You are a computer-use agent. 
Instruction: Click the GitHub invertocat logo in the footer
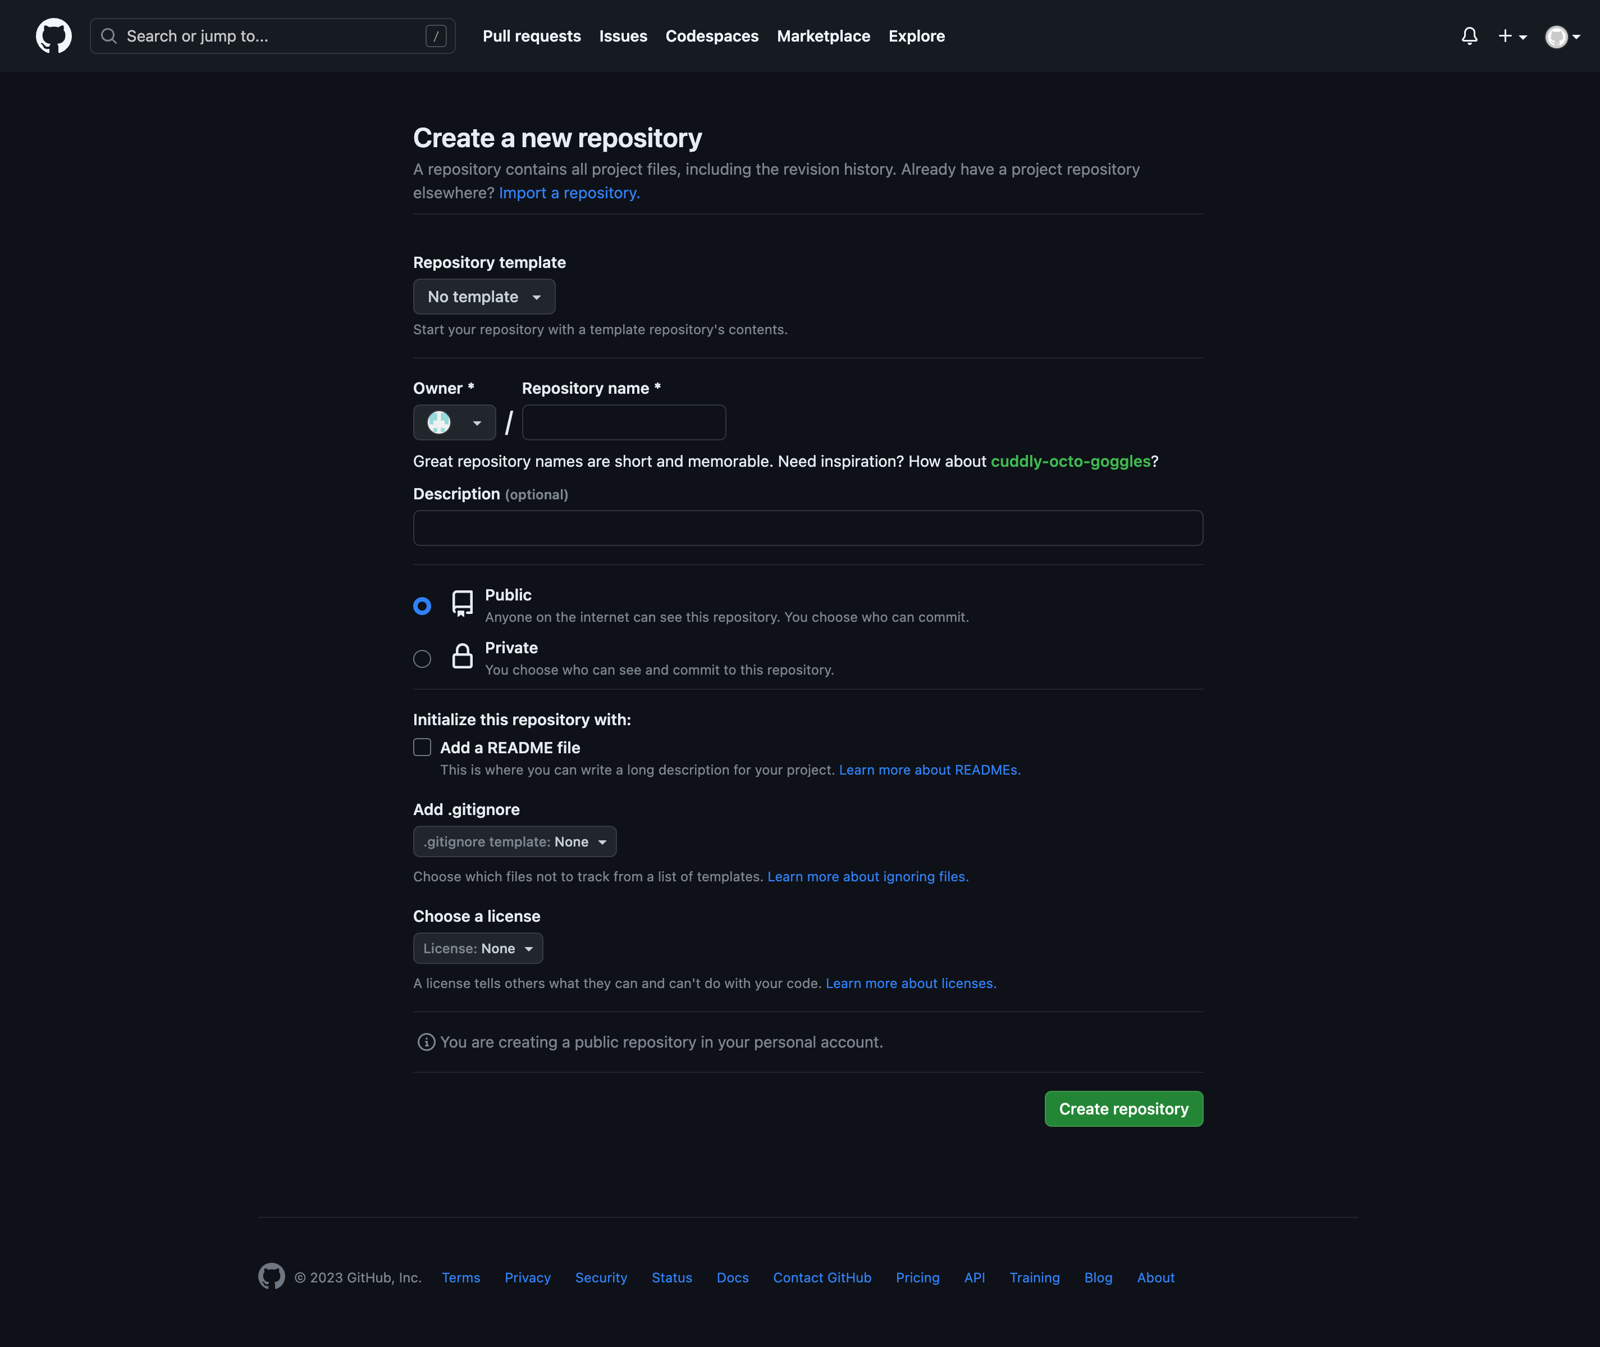271,1277
